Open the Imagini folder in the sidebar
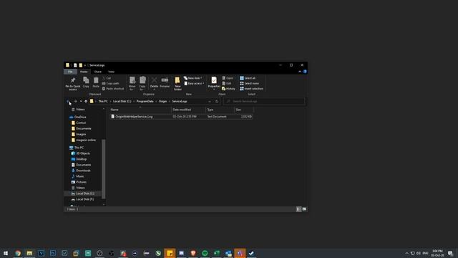Screen dimensions: 458x258 tap(81, 134)
